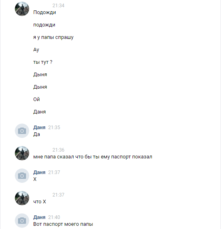Open Даня's profile name at the 21:35 message

pyautogui.click(x=39, y=128)
